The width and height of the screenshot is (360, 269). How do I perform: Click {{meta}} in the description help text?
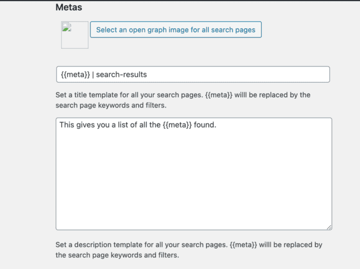point(243,245)
